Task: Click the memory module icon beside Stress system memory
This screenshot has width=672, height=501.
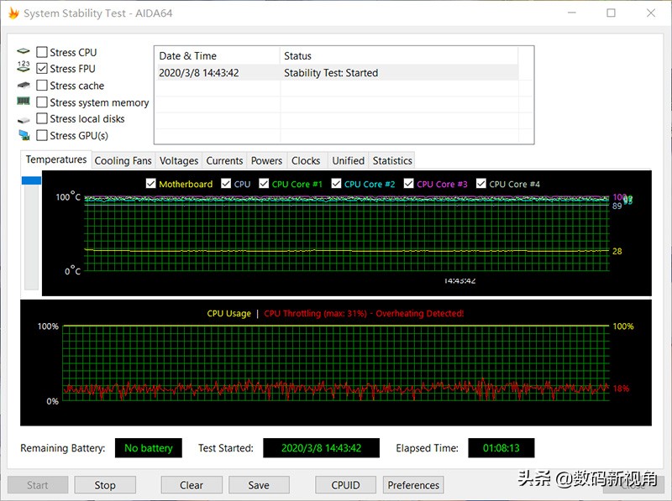Action: (x=22, y=102)
